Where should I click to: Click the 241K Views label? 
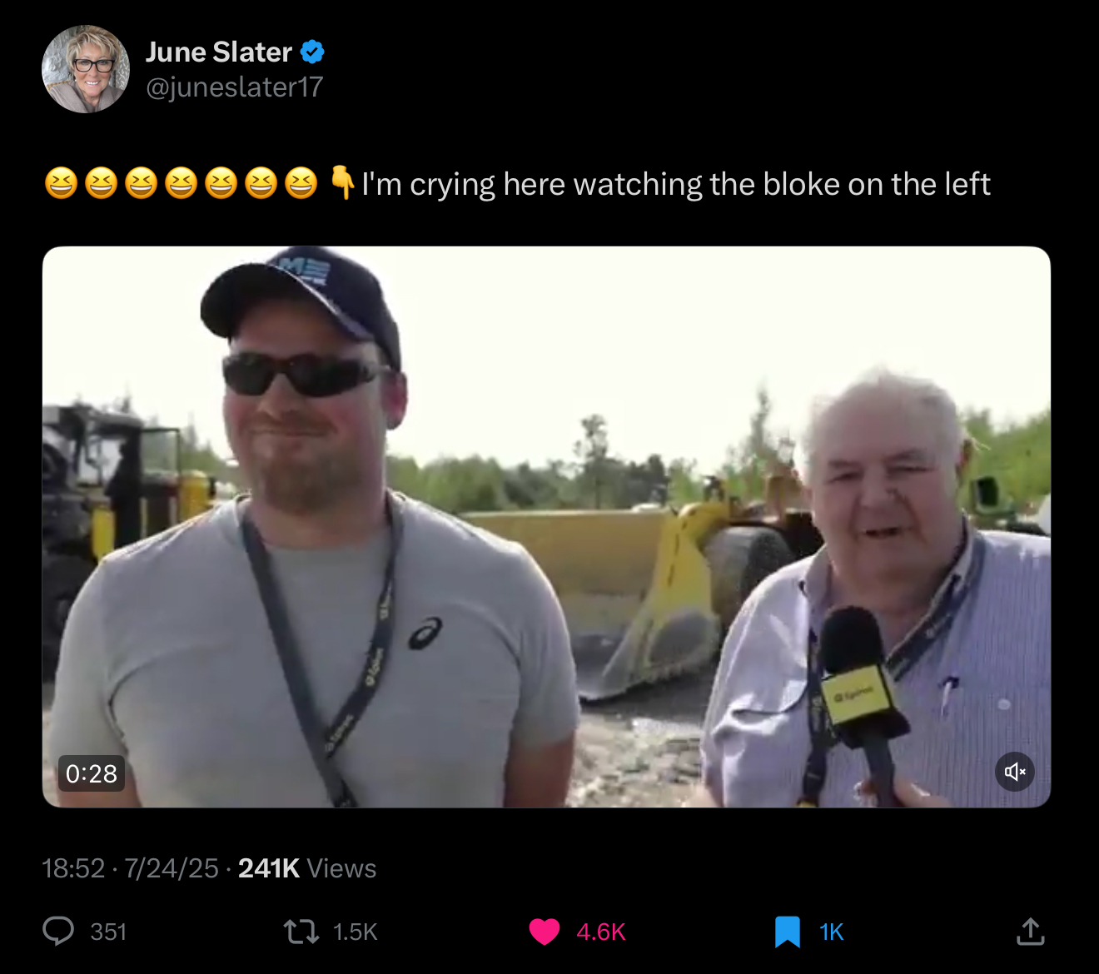point(307,868)
